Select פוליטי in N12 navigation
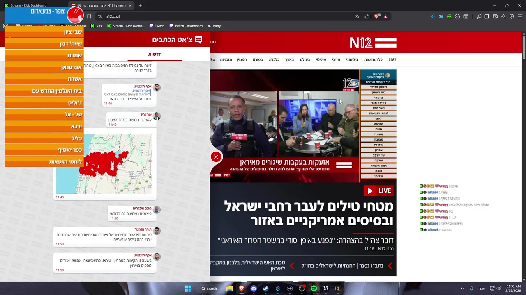This screenshot has width=526, height=295. tap(321, 60)
